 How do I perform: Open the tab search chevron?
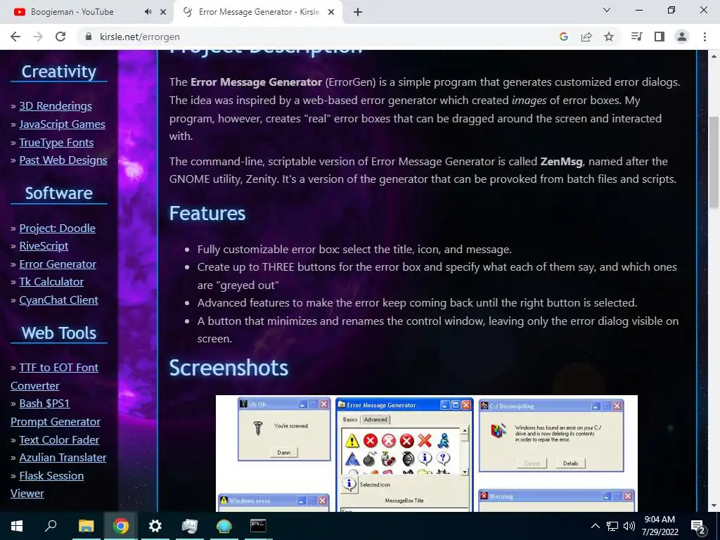pyautogui.click(x=606, y=10)
